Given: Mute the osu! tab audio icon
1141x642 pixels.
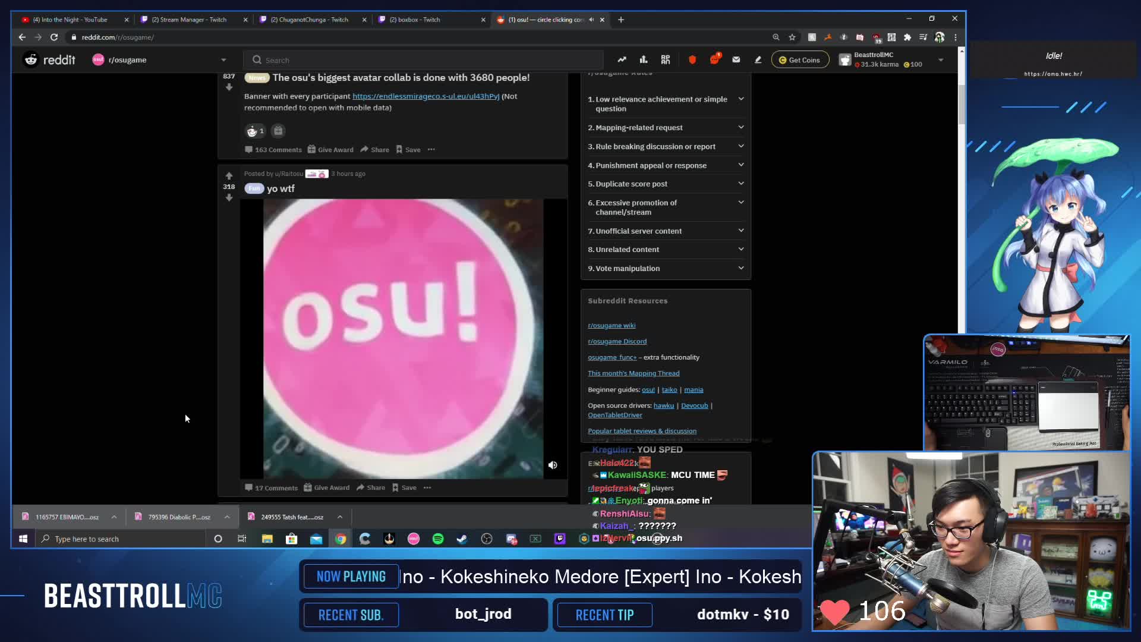Looking at the screenshot, I should coord(591,20).
